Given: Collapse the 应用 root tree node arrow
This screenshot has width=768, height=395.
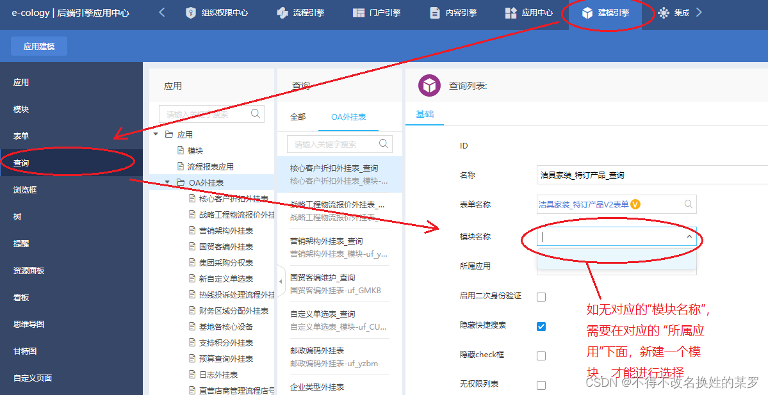Looking at the screenshot, I should [x=156, y=134].
